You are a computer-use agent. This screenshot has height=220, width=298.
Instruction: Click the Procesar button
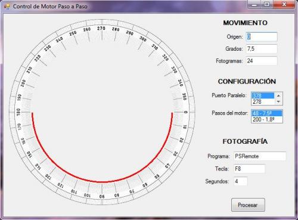[x=248, y=205]
